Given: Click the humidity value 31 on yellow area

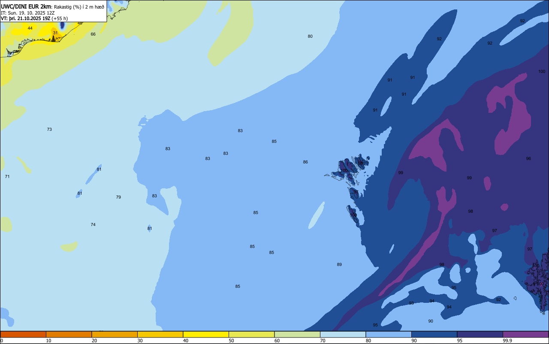Looking at the screenshot, I should click(x=55, y=33).
